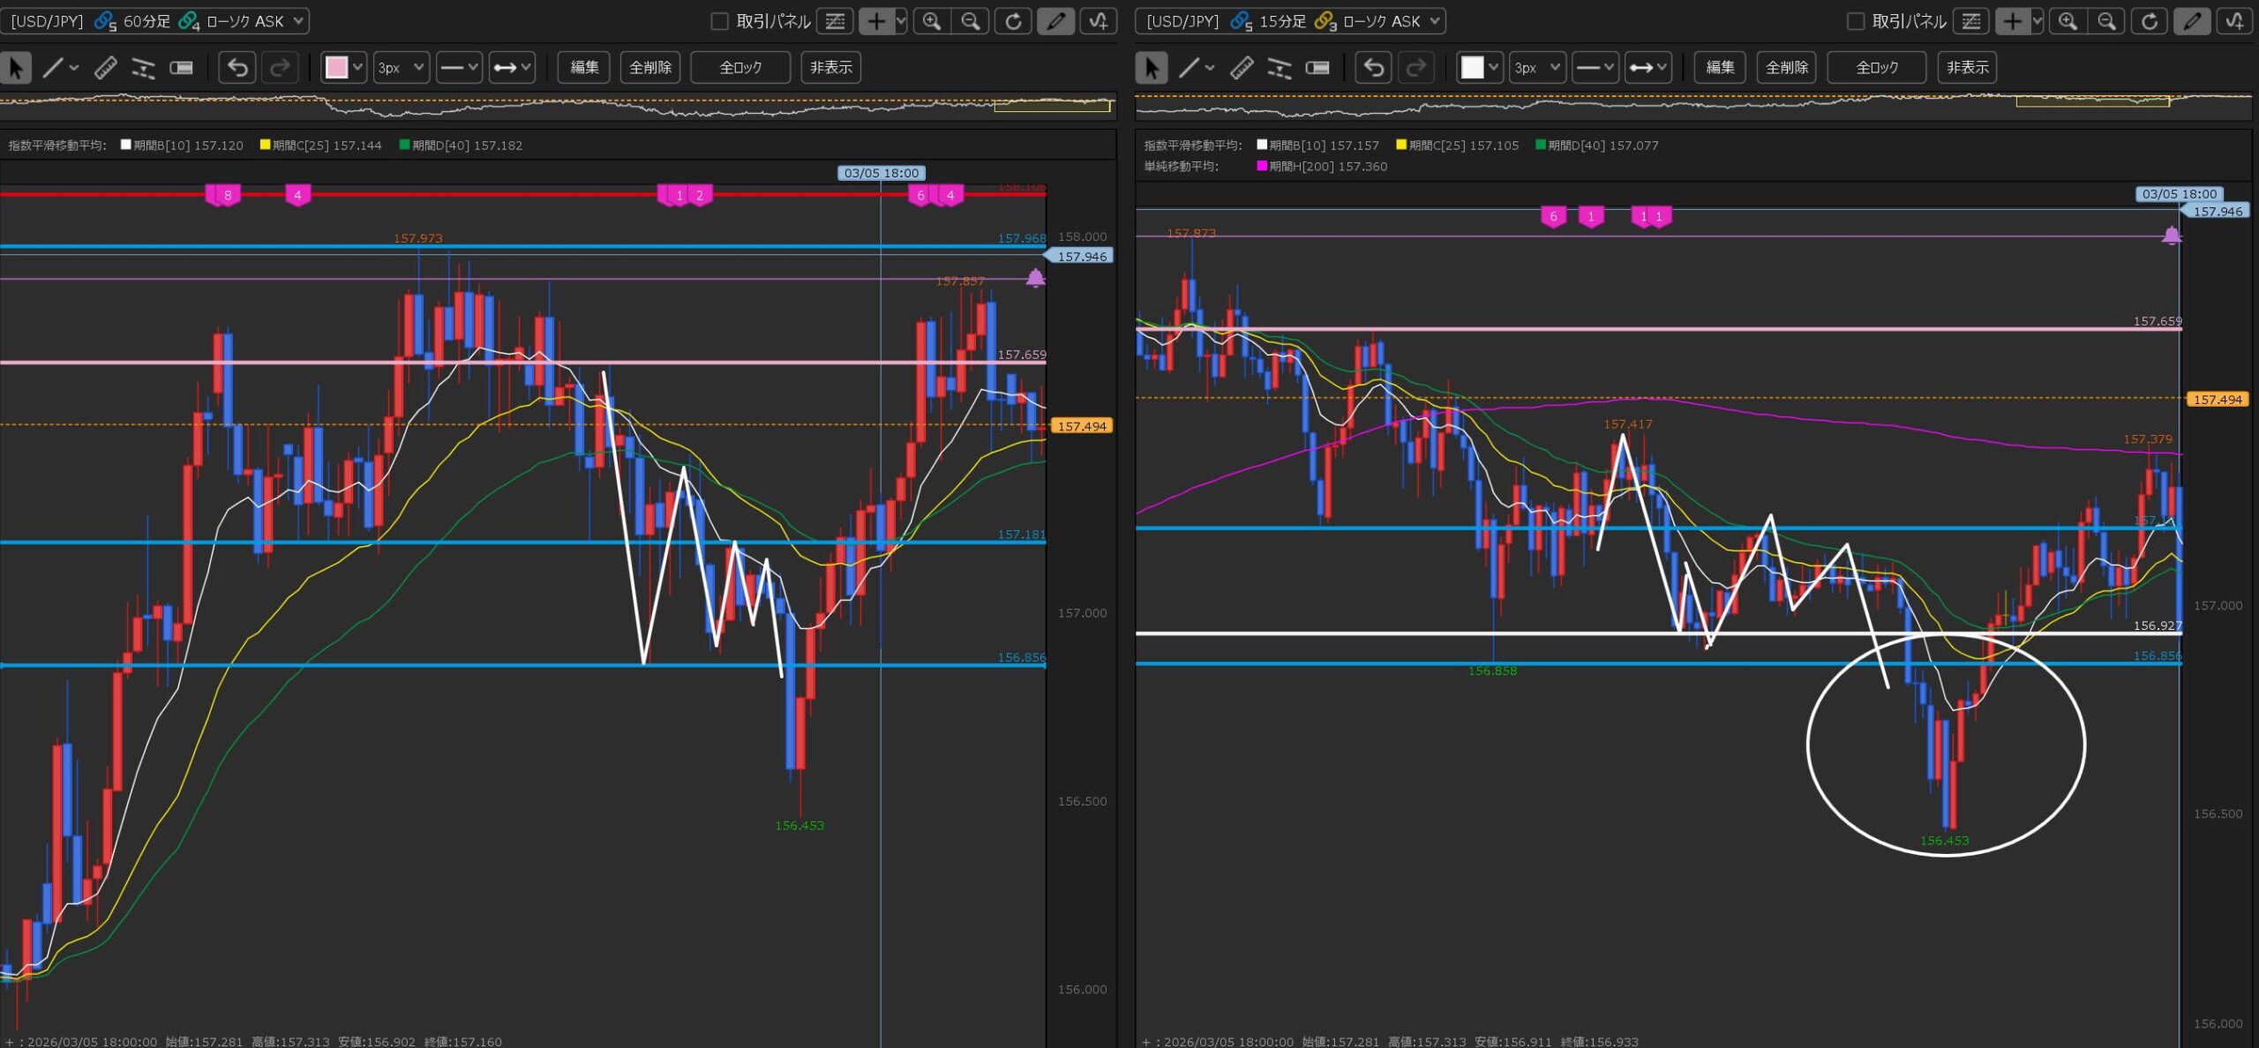The image size is (2259, 1048).
Task: Click pink color swatch in left toolbar
Action: 336,68
